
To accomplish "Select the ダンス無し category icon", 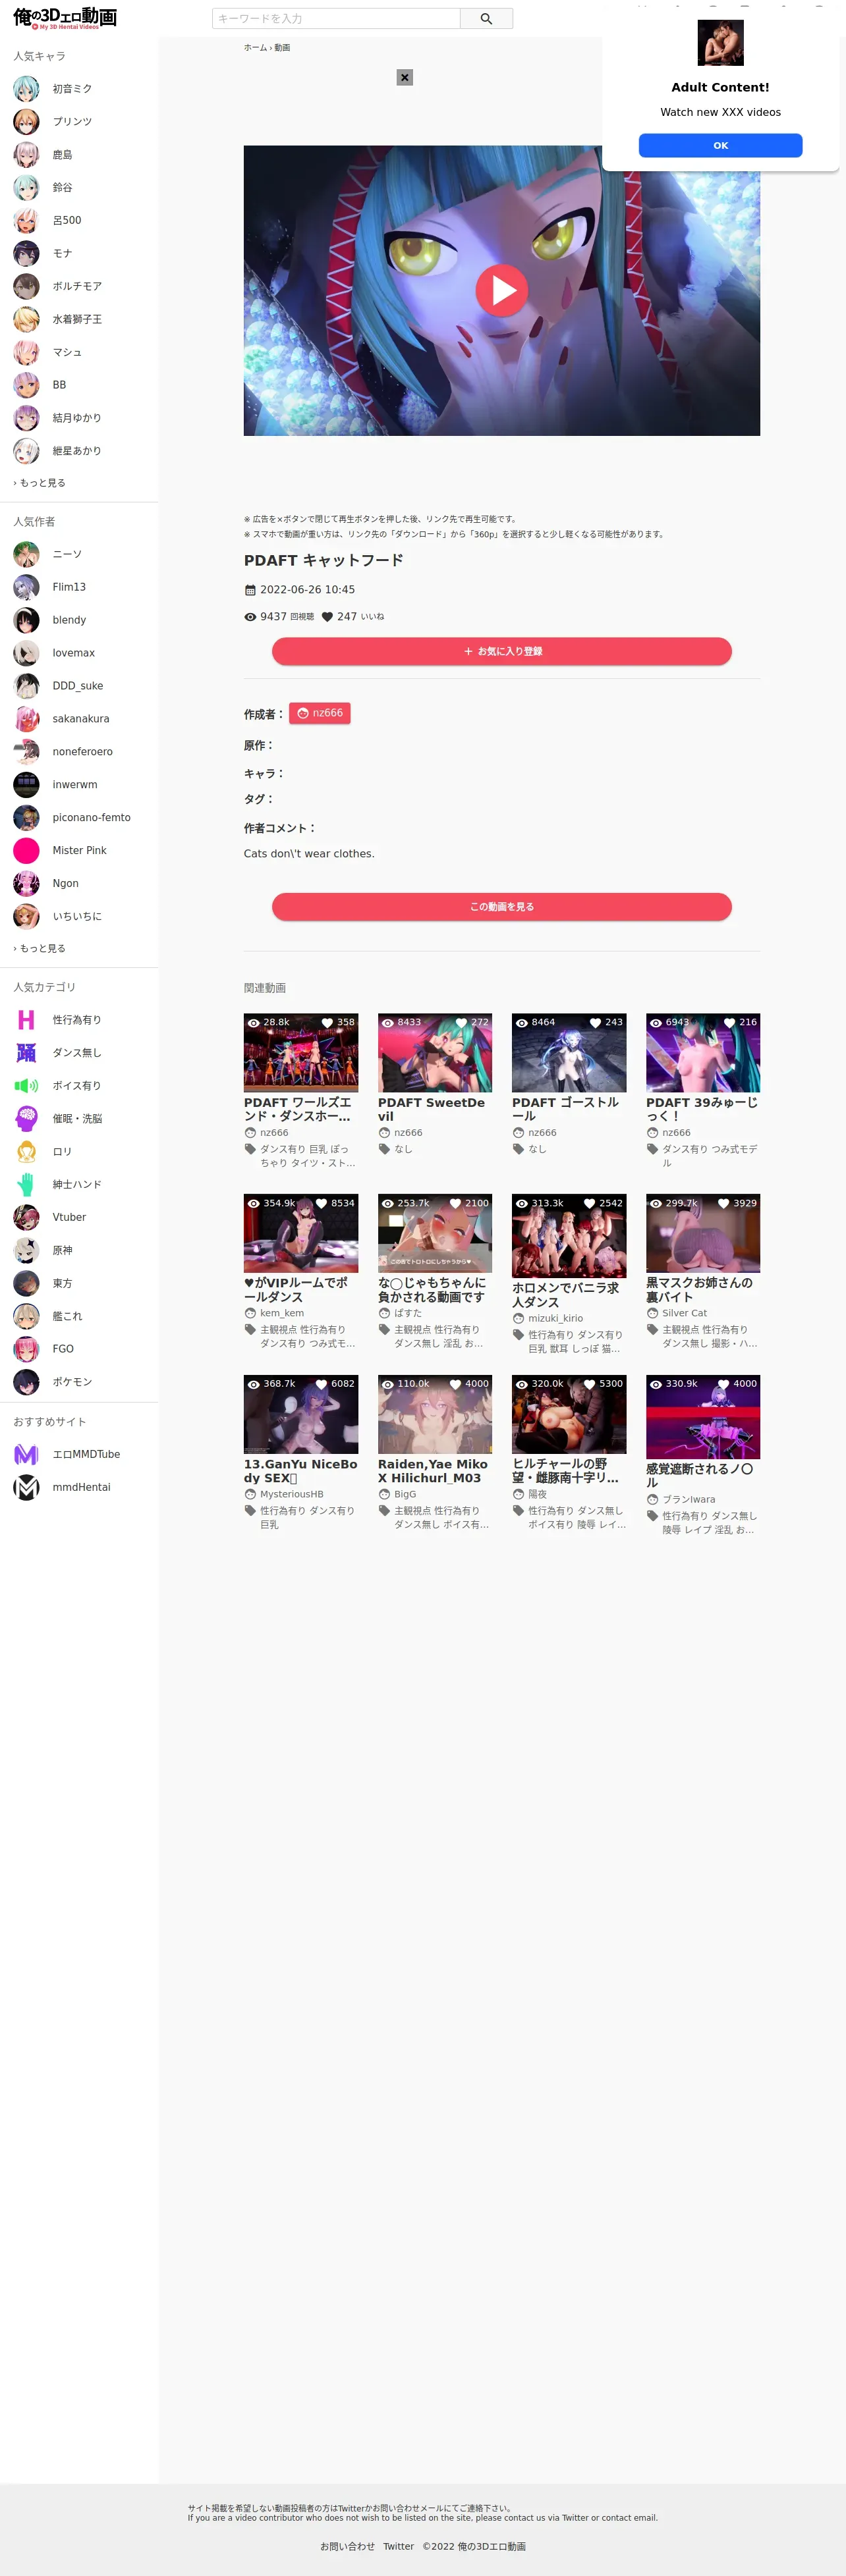I will (26, 1053).
